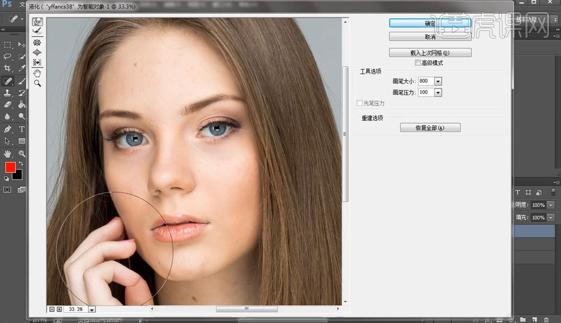
Task: Toggle the layer filtering switch
Action: point(553,193)
